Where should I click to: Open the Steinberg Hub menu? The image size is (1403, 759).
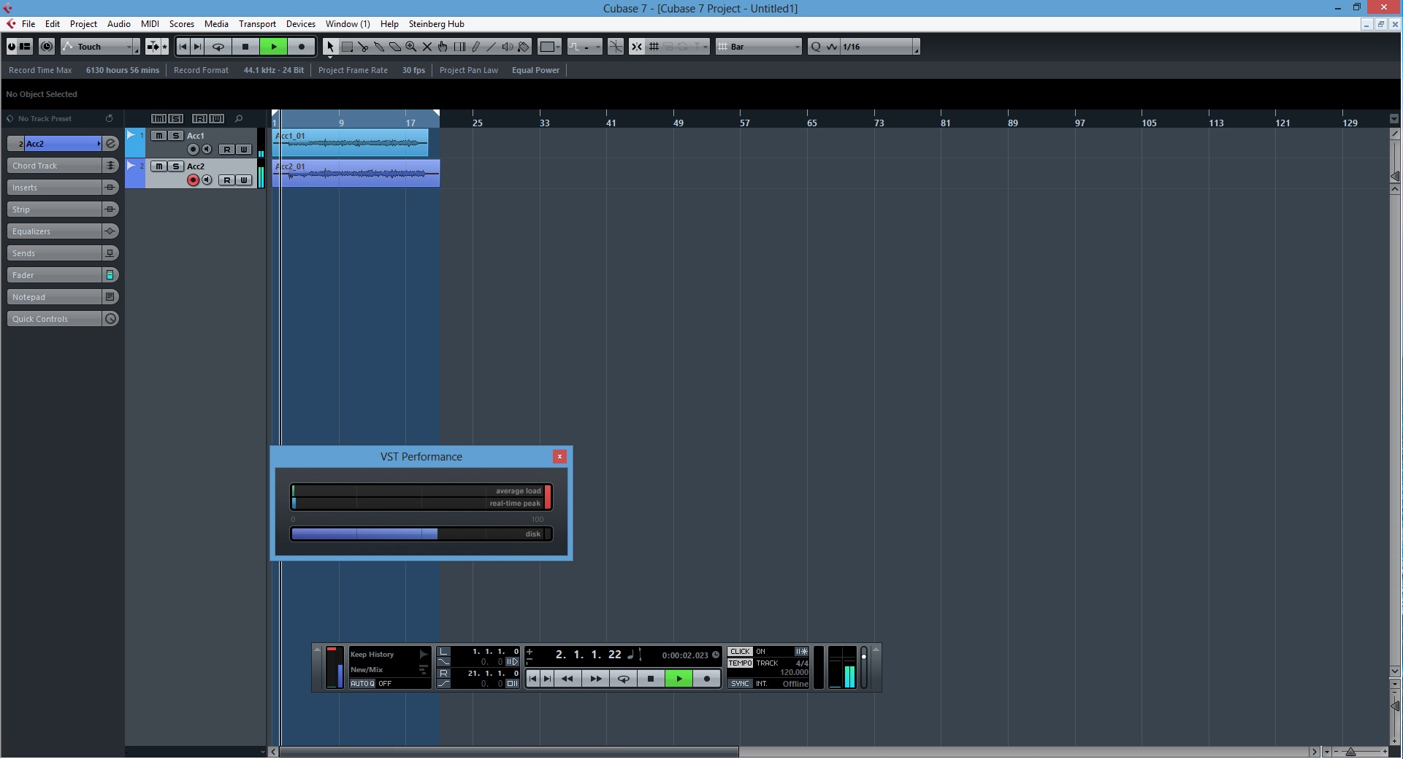pos(436,24)
